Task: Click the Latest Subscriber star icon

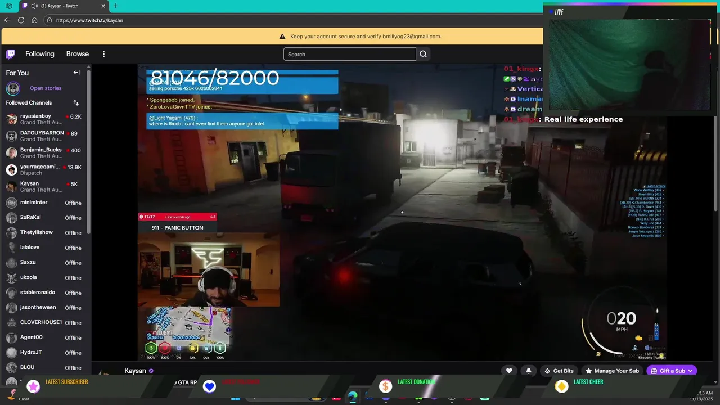Action: click(x=33, y=386)
